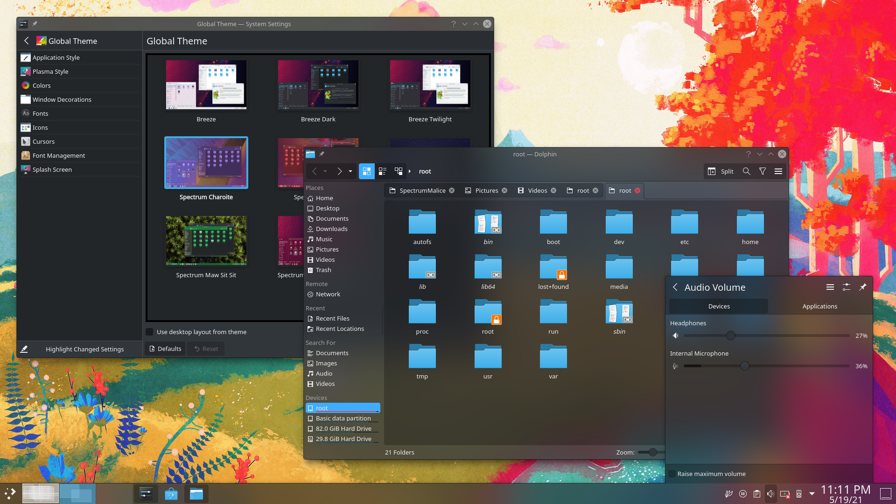Image resolution: width=896 pixels, height=504 pixels.
Task: Toggle Highlight Changed Settings
Action: 79,349
